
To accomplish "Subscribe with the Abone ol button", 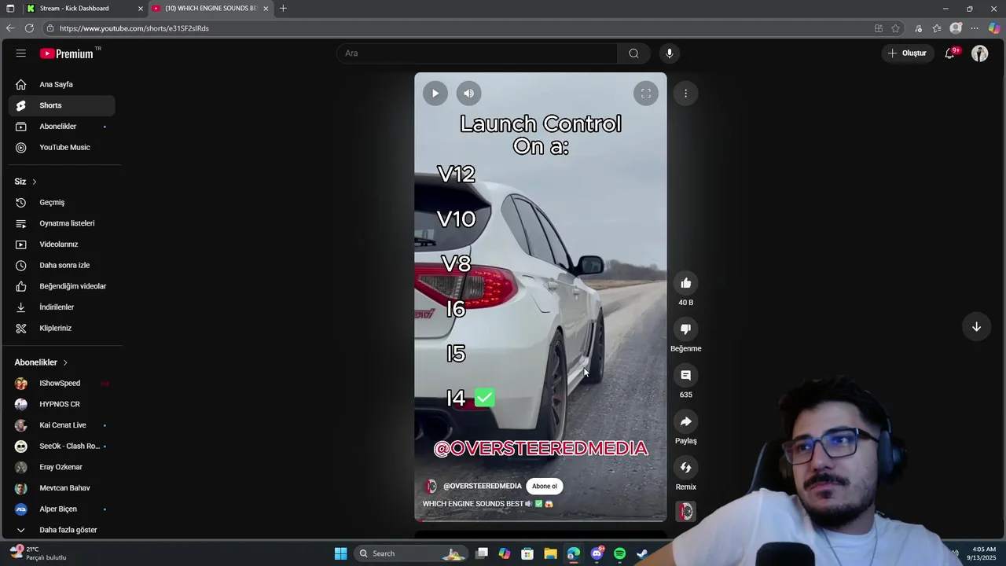I will click(544, 486).
